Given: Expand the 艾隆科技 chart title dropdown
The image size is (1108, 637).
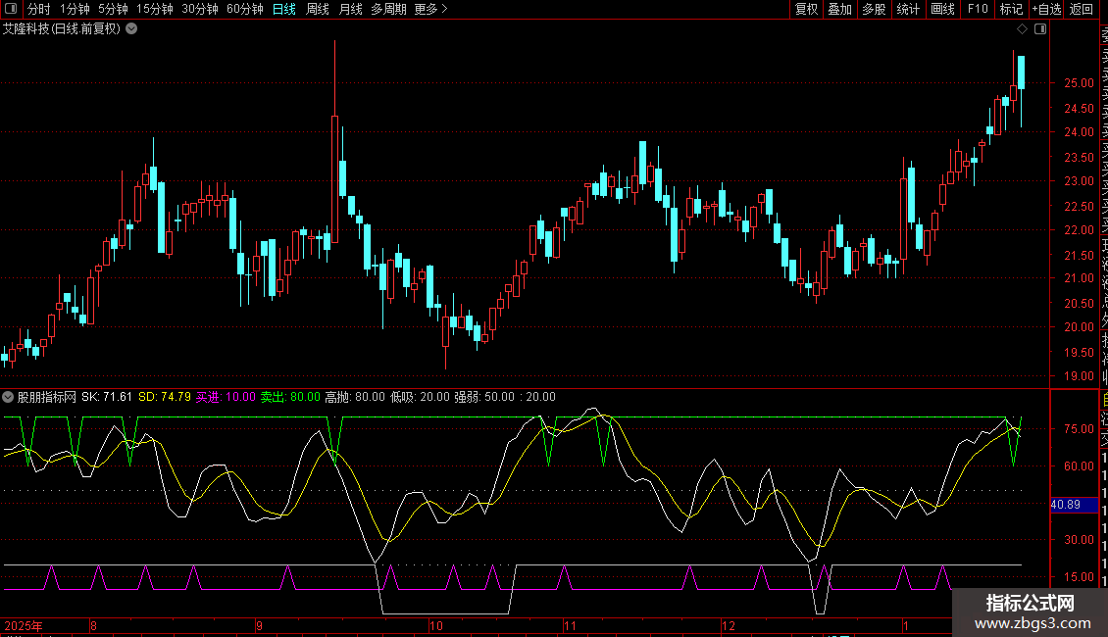Looking at the screenshot, I should (131, 28).
